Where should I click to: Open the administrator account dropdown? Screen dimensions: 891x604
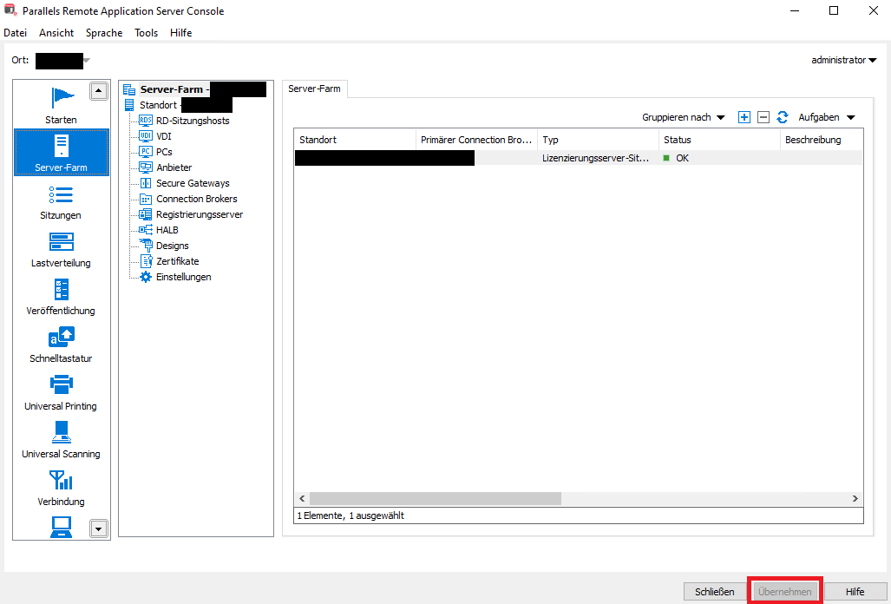844,60
